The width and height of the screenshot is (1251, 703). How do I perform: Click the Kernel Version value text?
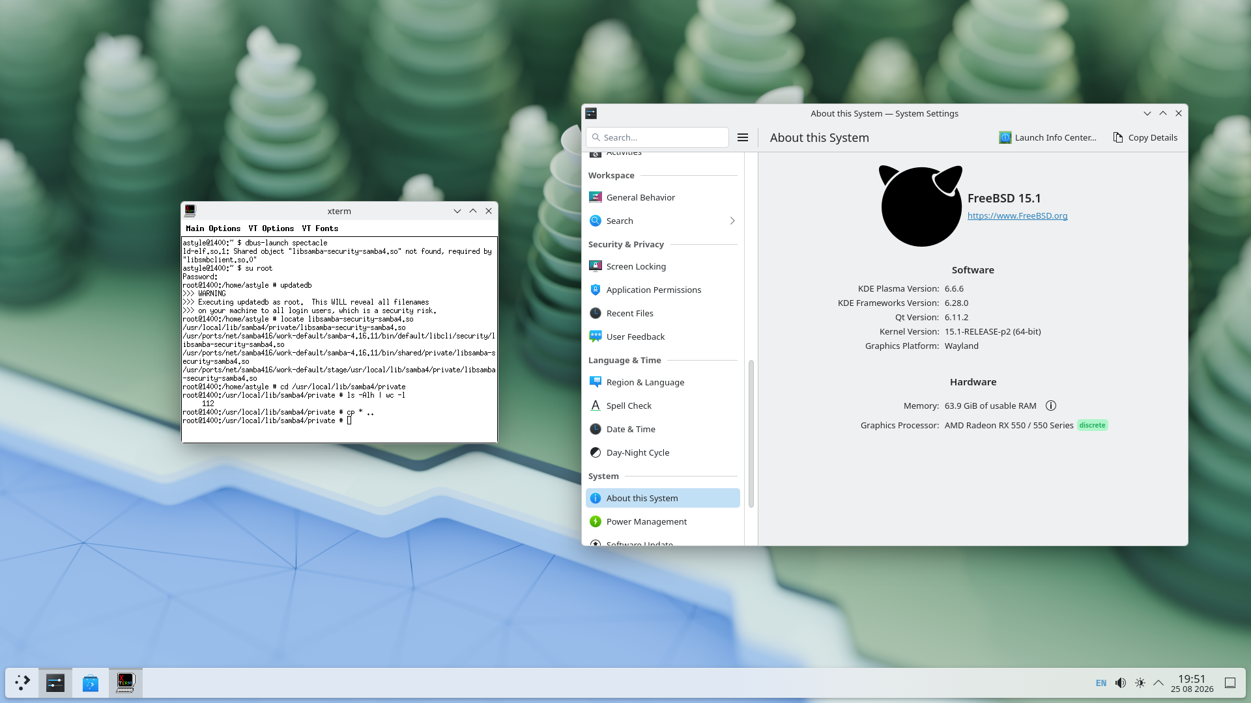(x=992, y=331)
